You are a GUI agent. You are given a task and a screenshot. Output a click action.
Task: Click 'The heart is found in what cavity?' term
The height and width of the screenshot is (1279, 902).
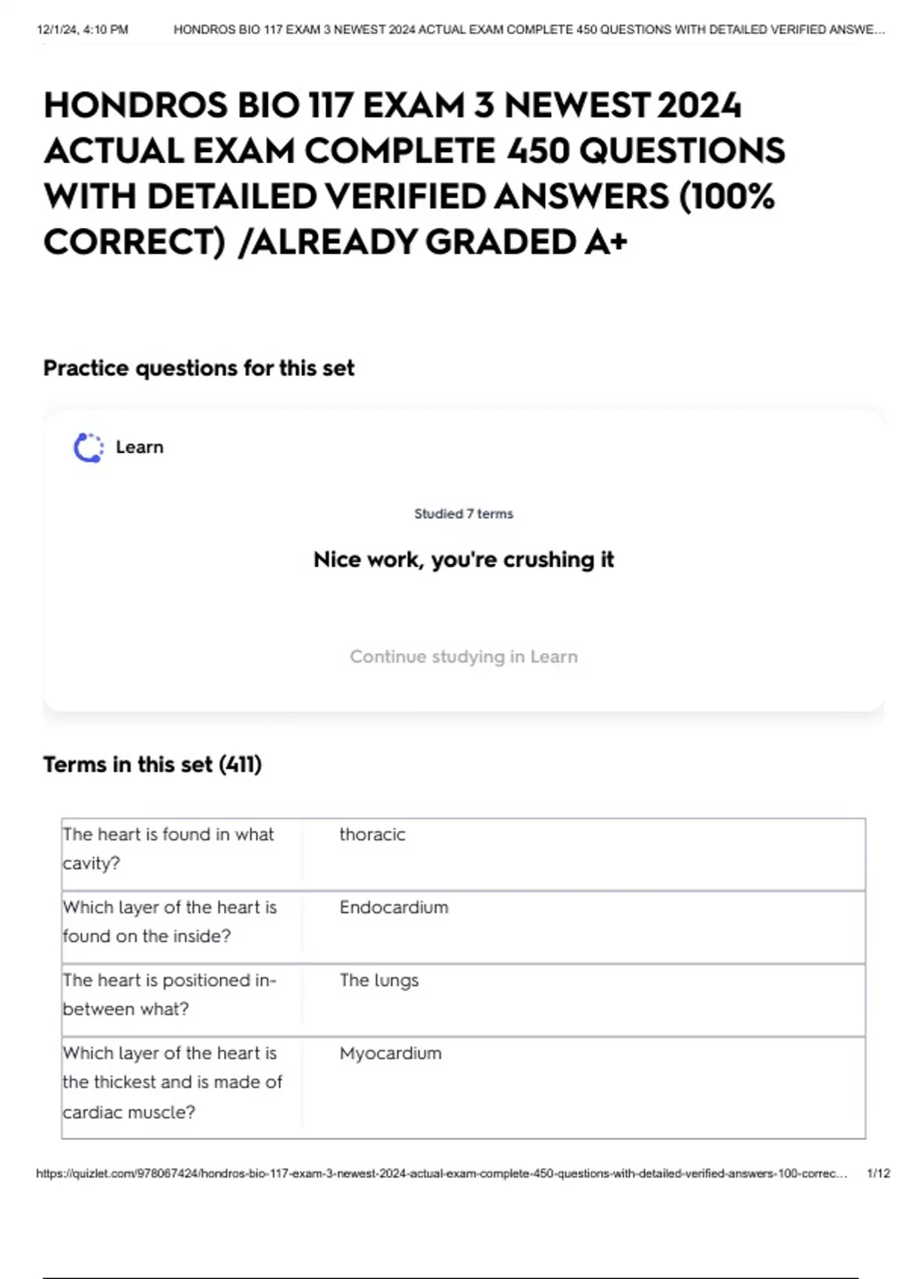pyautogui.click(x=168, y=849)
